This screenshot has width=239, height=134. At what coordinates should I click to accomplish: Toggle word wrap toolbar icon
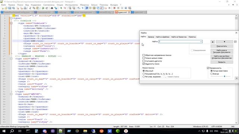[x=79, y=8]
